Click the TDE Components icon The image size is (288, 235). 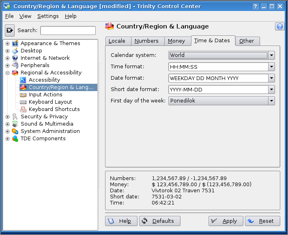(15, 139)
